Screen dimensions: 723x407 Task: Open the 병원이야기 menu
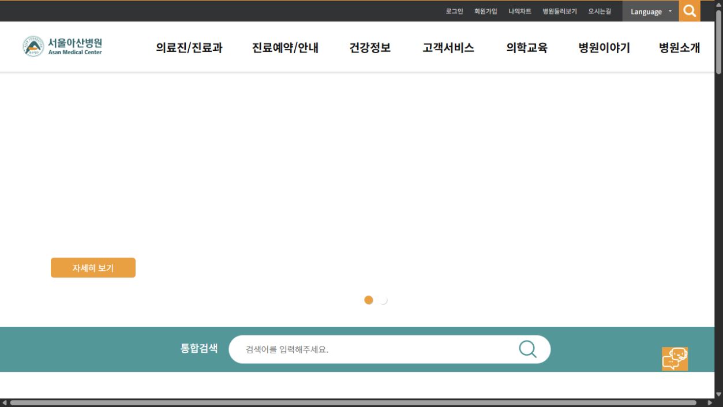pyautogui.click(x=604, y=48)
